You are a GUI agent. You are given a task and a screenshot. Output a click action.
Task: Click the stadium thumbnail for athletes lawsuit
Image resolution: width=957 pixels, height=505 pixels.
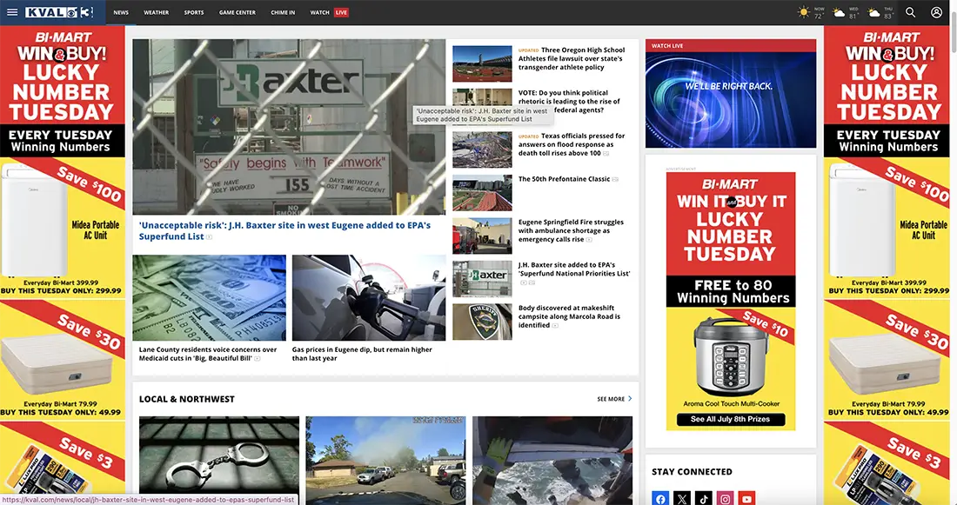coord(482,63)
